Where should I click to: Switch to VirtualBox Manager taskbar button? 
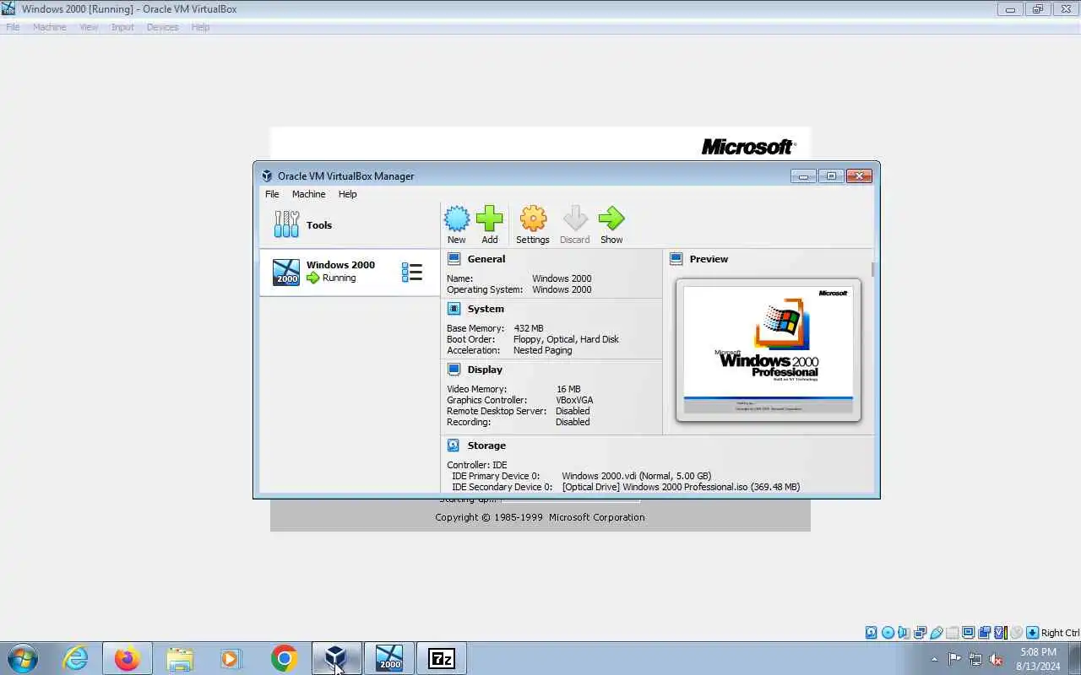click(336, 658)
